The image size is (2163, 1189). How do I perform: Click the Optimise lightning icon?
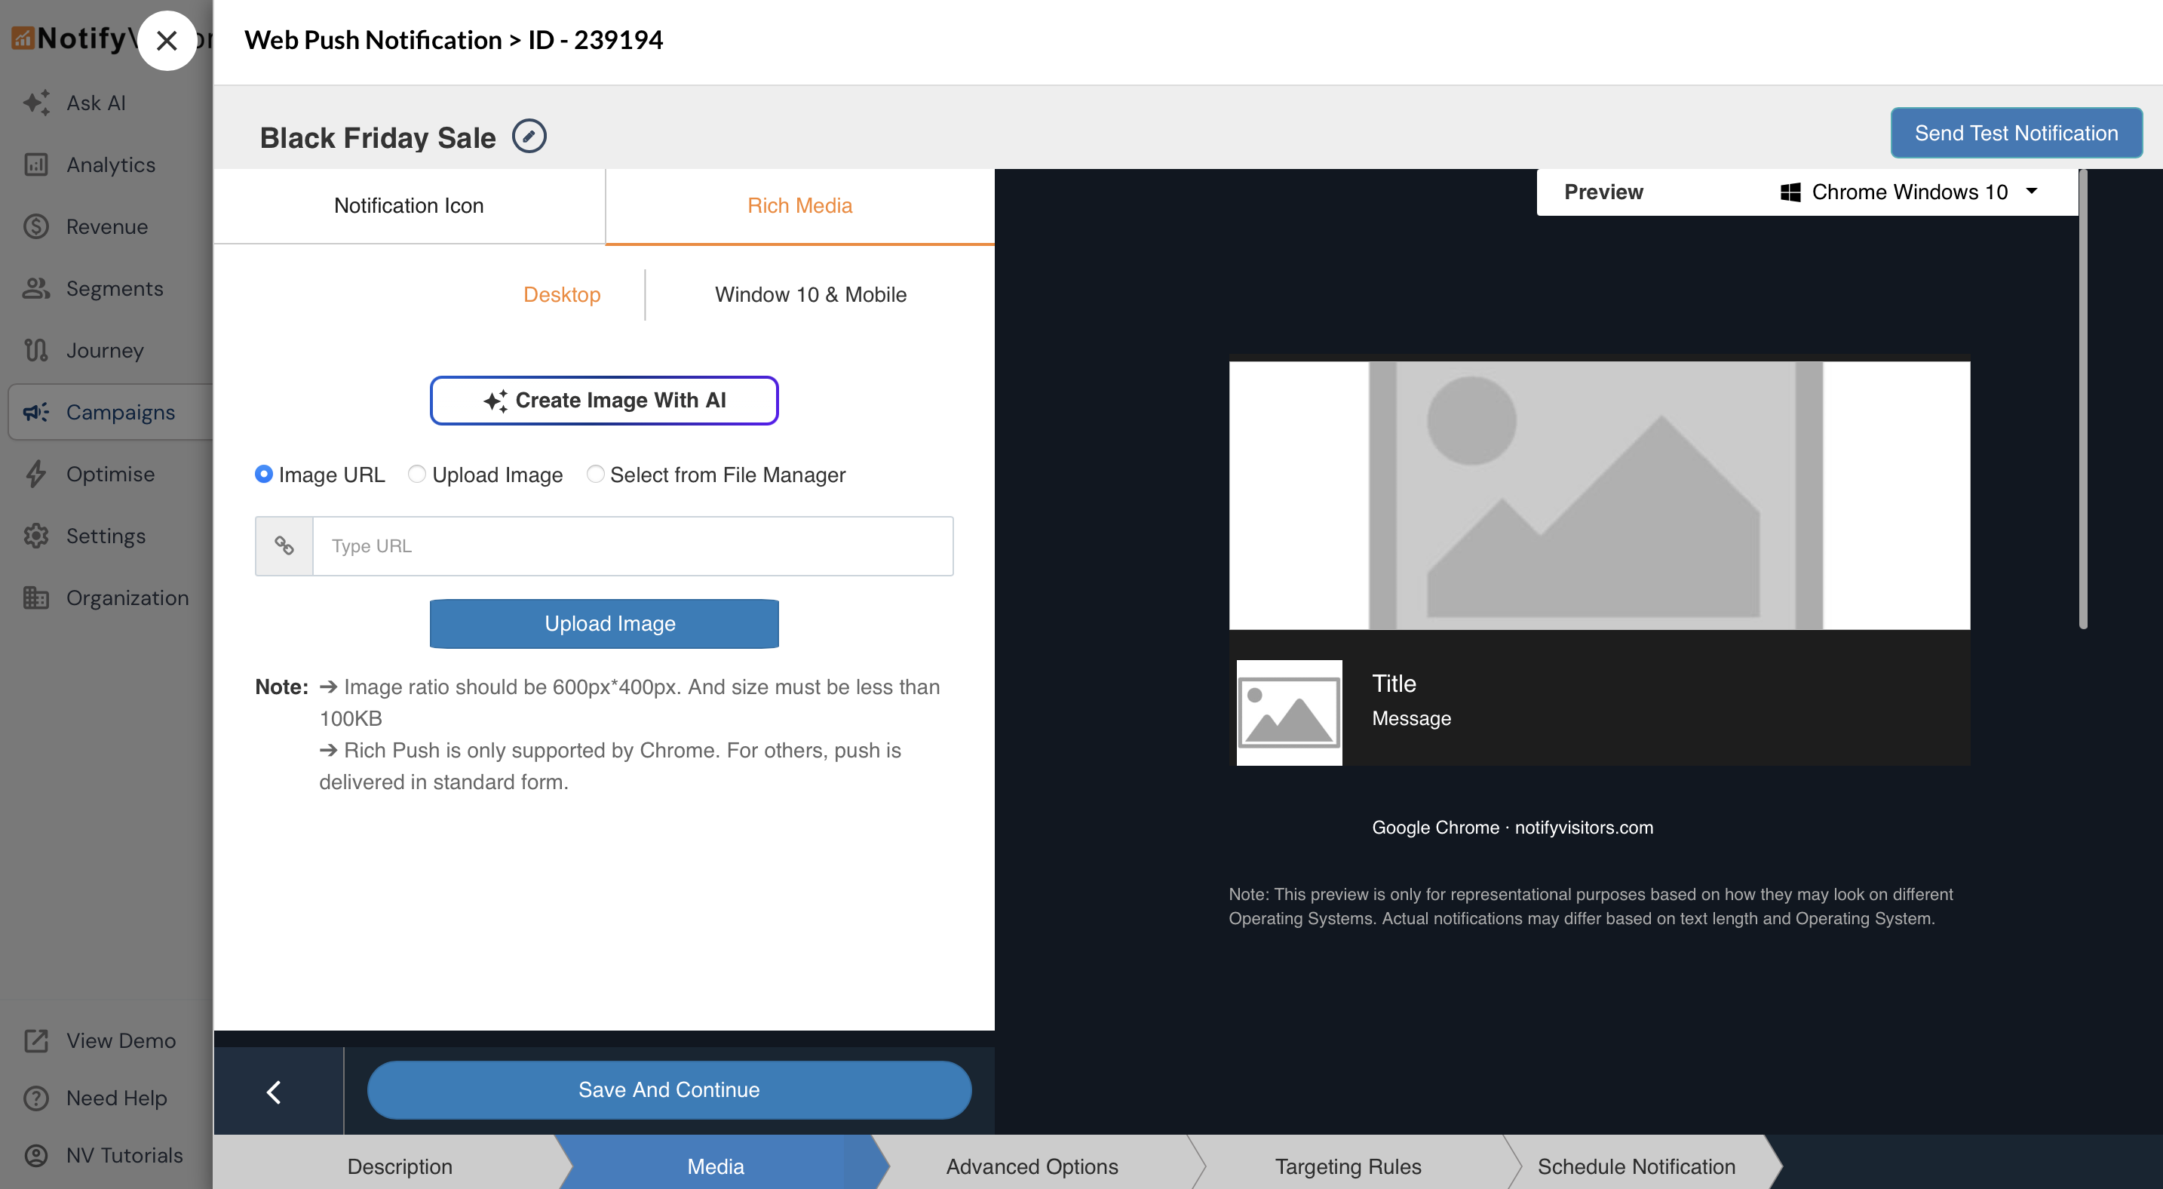click(36, 474)
